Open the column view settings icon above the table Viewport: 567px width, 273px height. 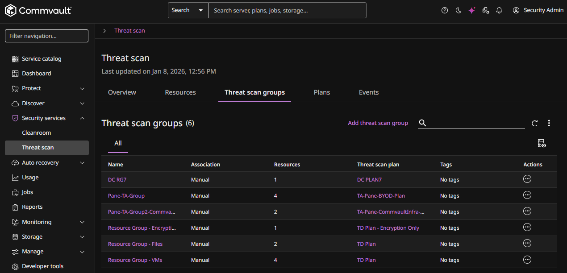point(542,143)
